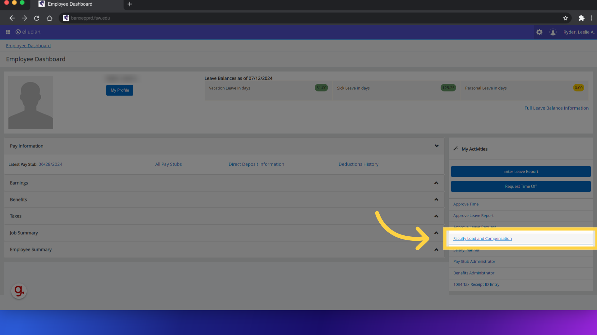The width and height of the screenshot is (597, 335).
Task: Click the user profile icon top right
Action: tap(553, 32)
